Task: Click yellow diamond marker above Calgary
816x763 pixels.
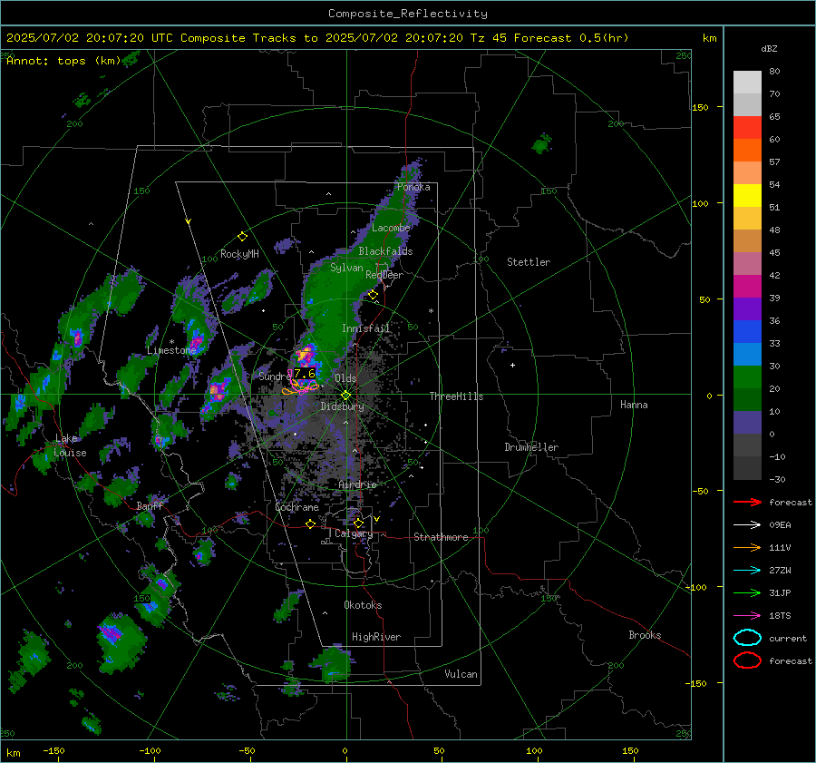Action: click(x=358, y=523)
